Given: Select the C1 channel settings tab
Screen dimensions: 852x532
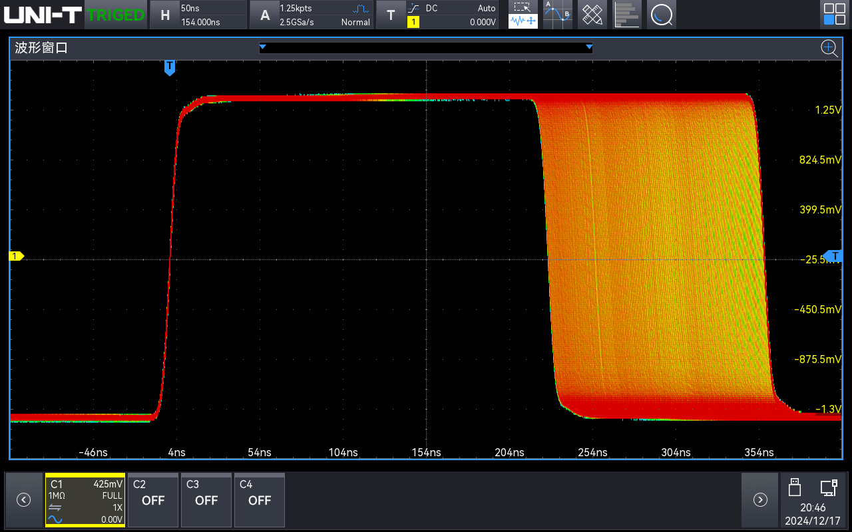Looking at the screenshot, I should [85, 499].
